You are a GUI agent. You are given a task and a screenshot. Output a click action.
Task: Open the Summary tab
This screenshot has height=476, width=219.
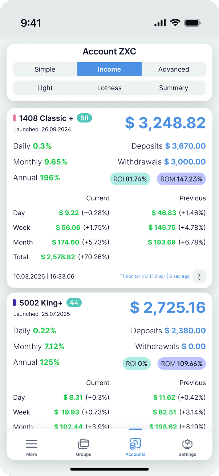(x=174, y=88)
